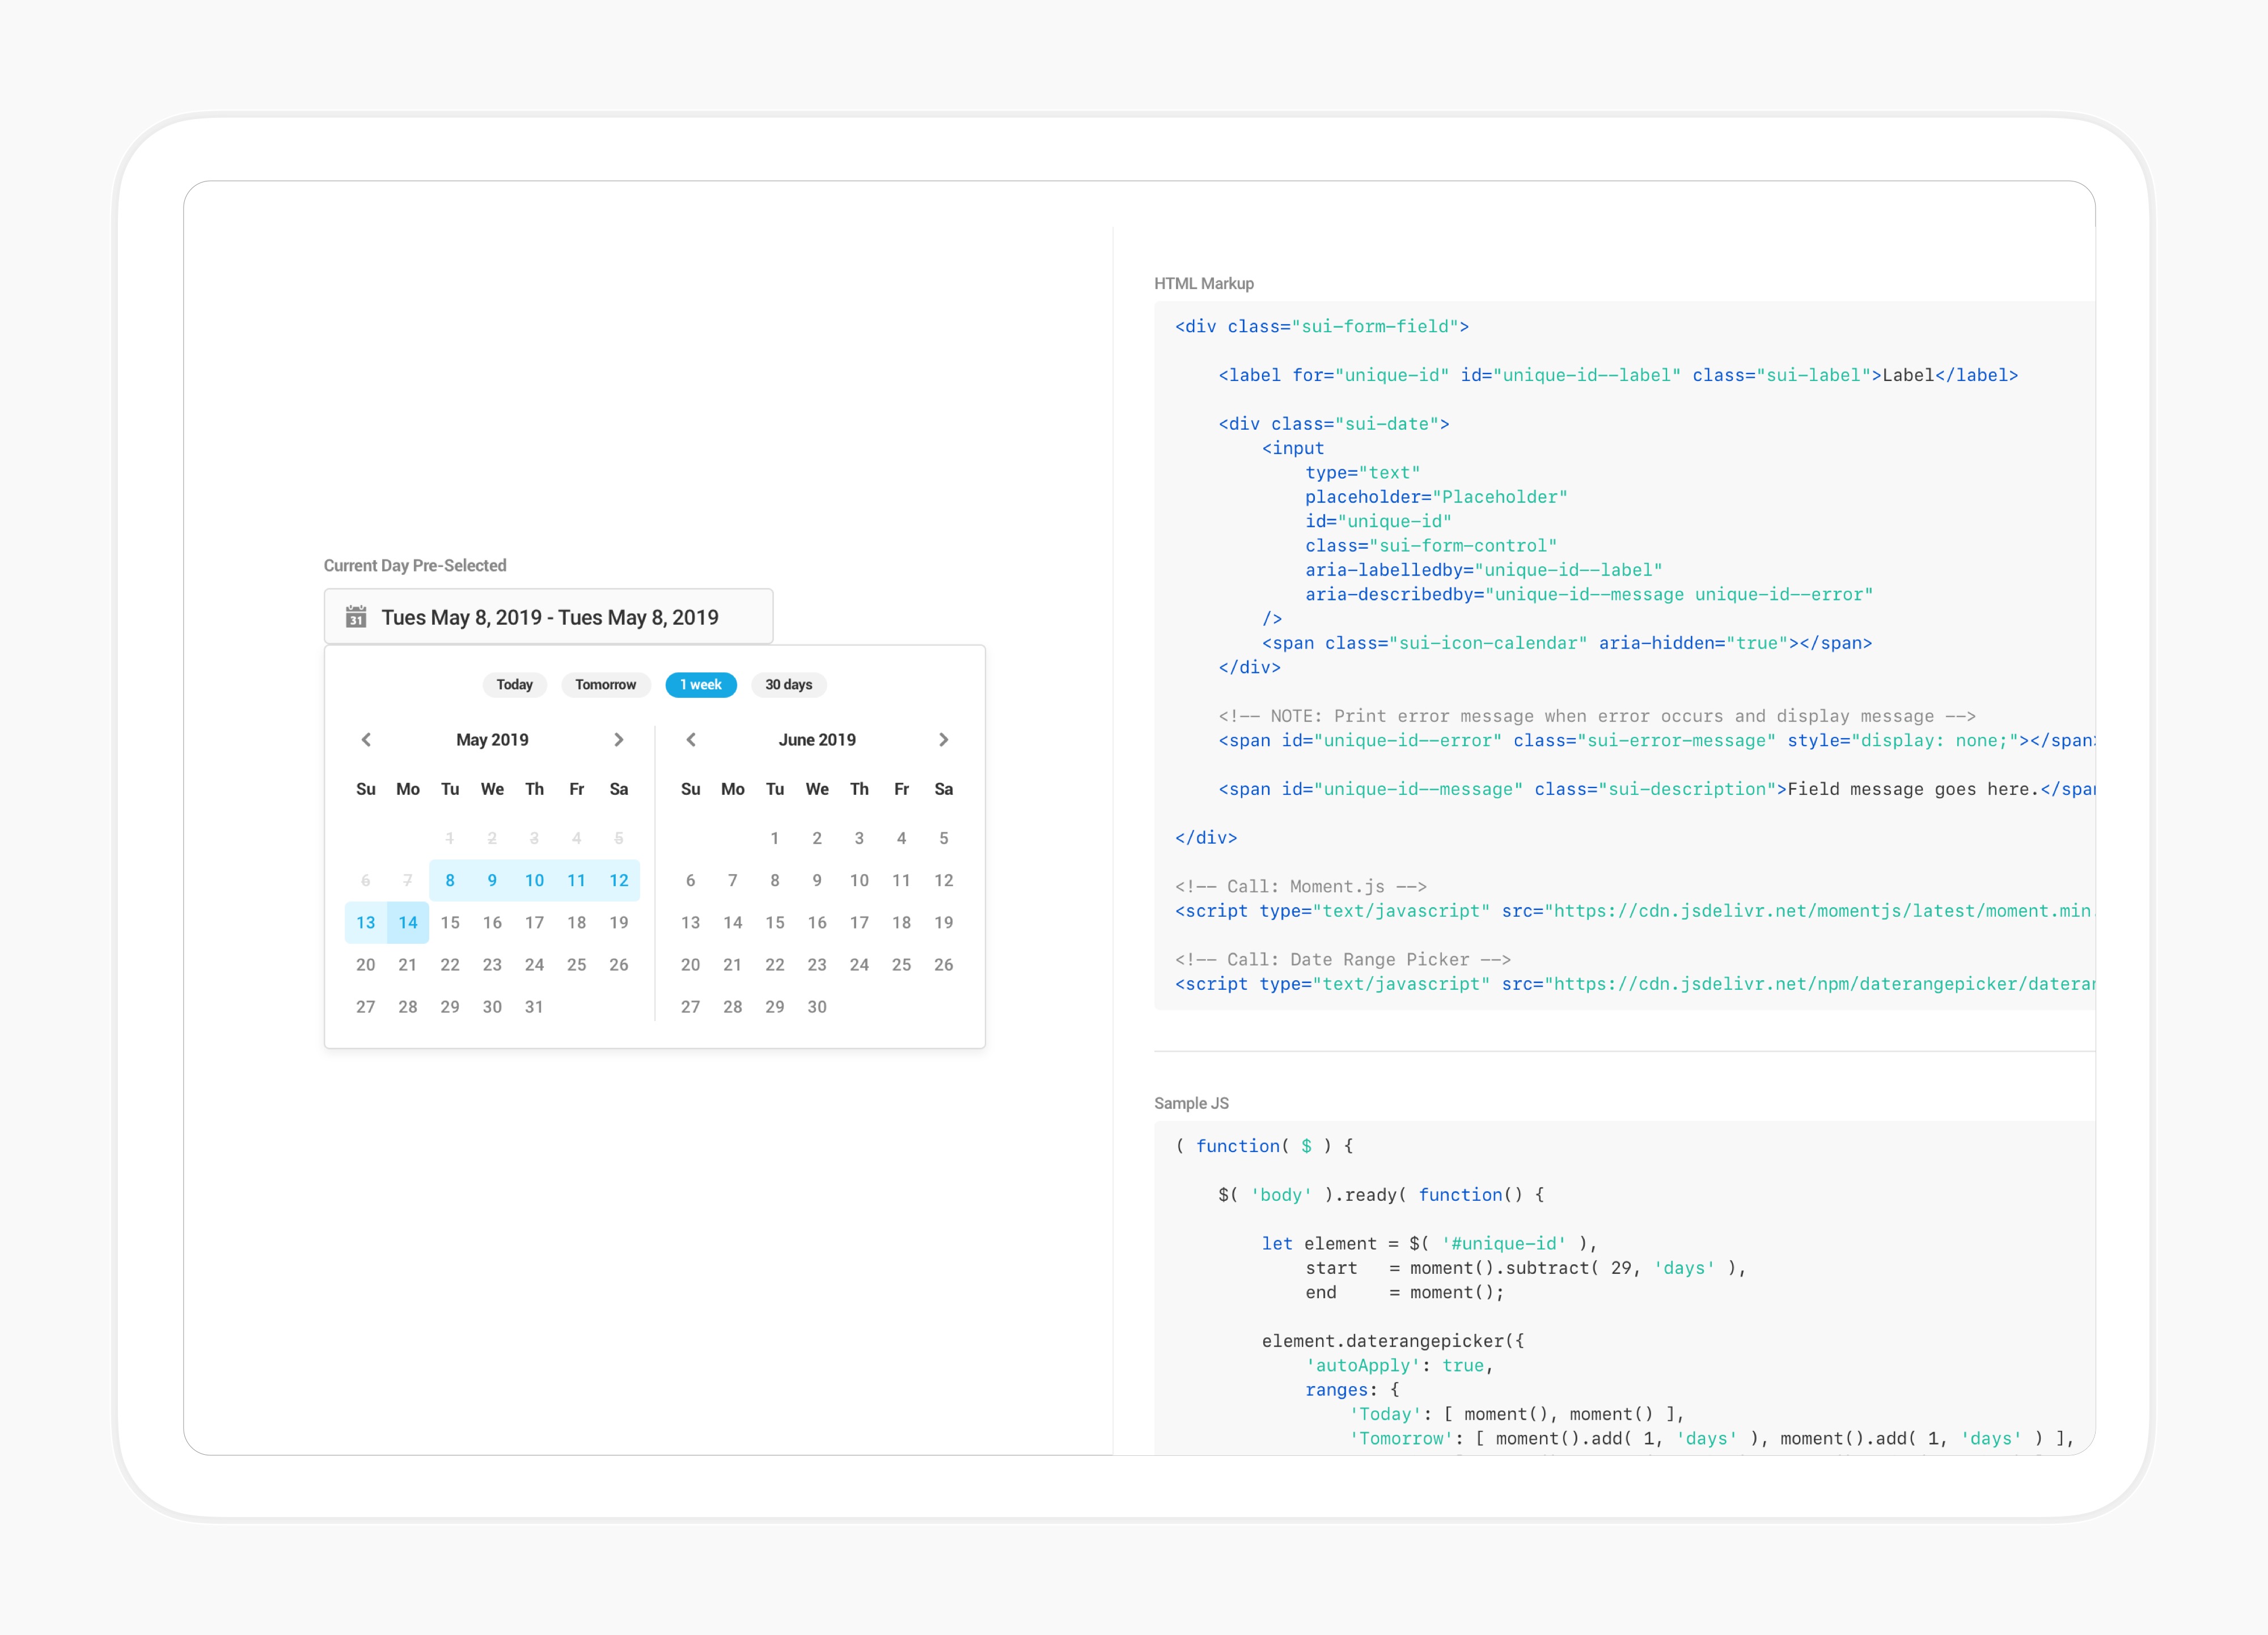Viewport: 2268px width, 1635px height.
Task: Click the 'Current Day Pre-Selected' label
Action: click(x=415, y=566)
